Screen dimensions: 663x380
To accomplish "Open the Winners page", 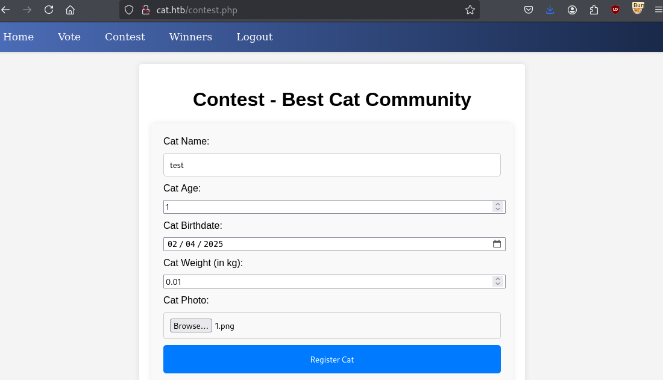I will (190, 37).
